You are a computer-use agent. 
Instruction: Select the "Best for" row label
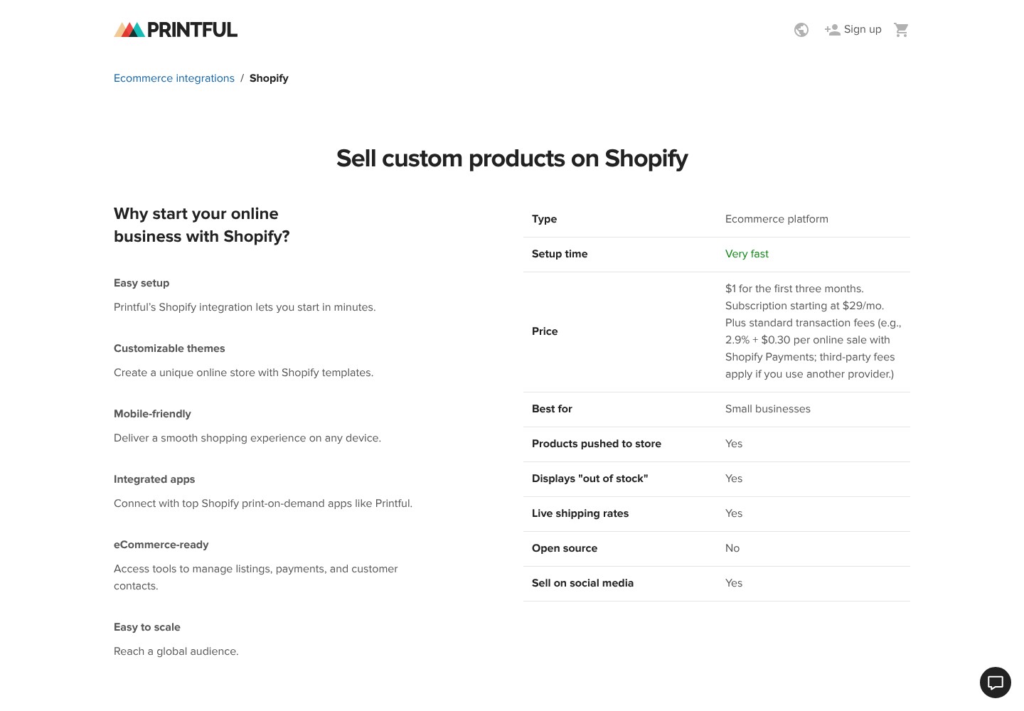[552, 409]
